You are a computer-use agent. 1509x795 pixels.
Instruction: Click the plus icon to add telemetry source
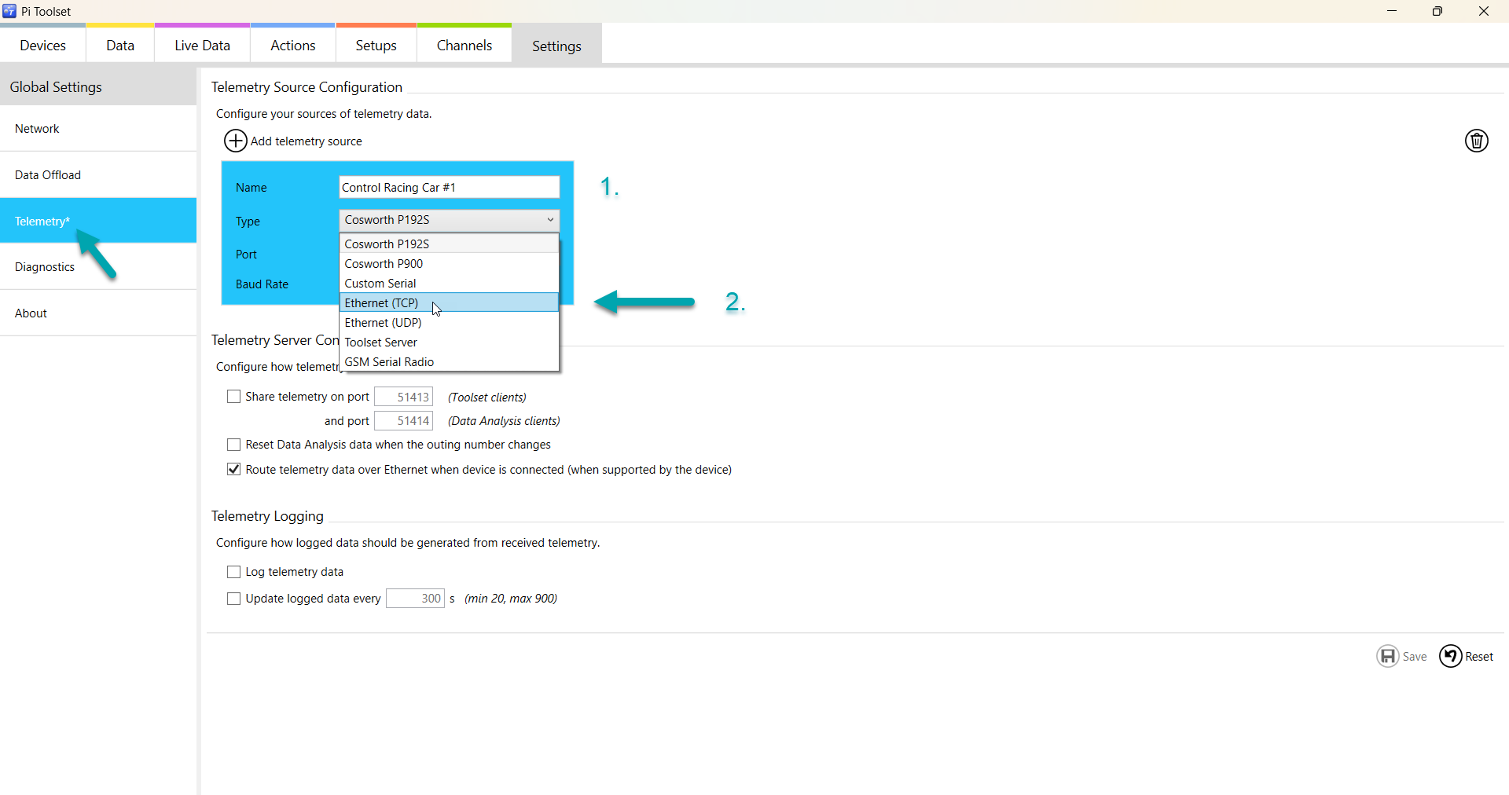tap(236, 141)
